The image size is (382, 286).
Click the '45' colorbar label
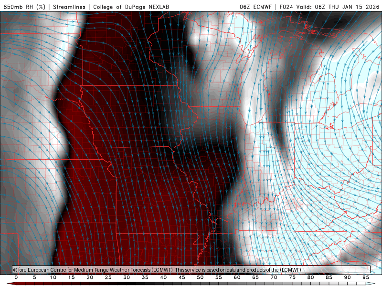(181, 277)
